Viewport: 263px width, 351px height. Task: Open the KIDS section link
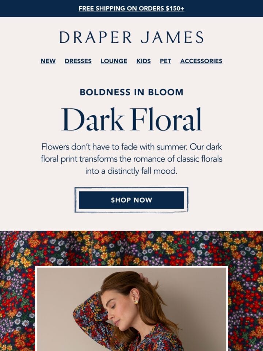point(144,61)
